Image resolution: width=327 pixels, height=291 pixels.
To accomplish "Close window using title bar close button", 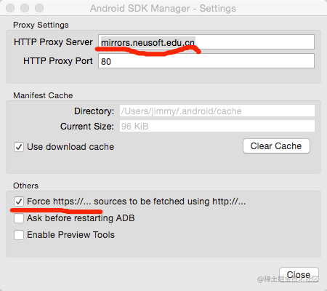I will point(10,8).
